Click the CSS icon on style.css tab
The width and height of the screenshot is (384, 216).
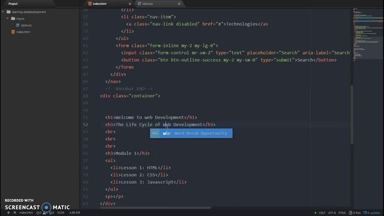click(139, 4)
